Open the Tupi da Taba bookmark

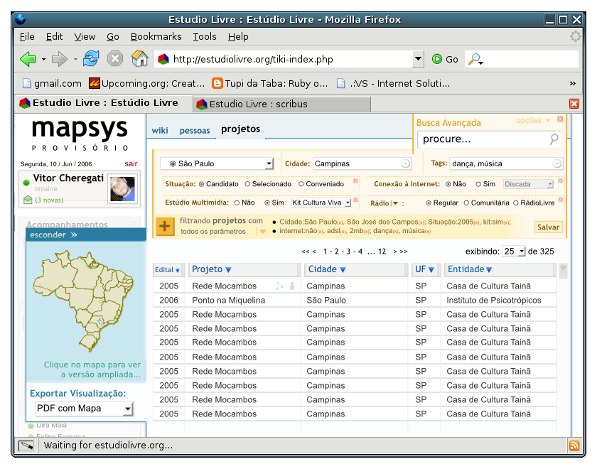(270, 83)
